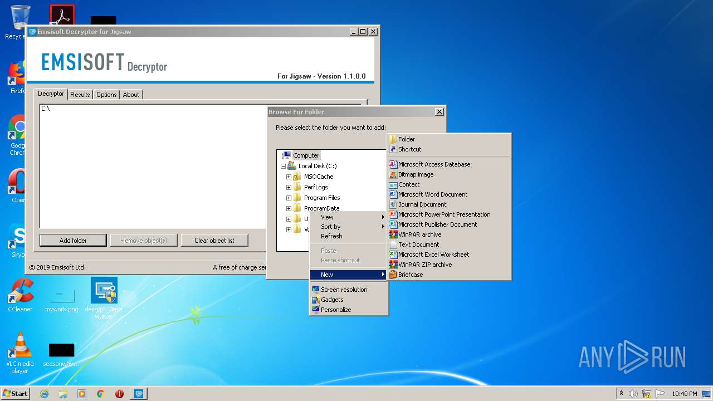Expand the PerfLogs folder node
This screenshot has height=401, width=713.
(x=289, y=187)
